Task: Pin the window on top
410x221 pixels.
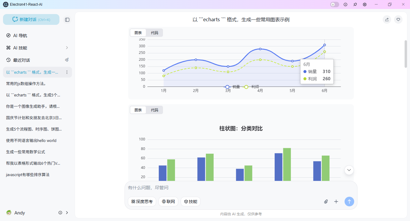Action: pyautogui.click(x=355, y=4)
